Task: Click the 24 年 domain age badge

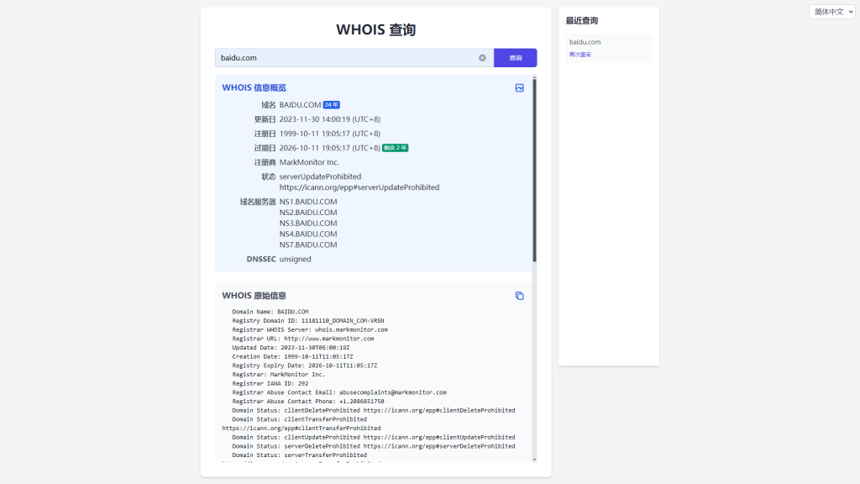Action: [x=331, y=105]
